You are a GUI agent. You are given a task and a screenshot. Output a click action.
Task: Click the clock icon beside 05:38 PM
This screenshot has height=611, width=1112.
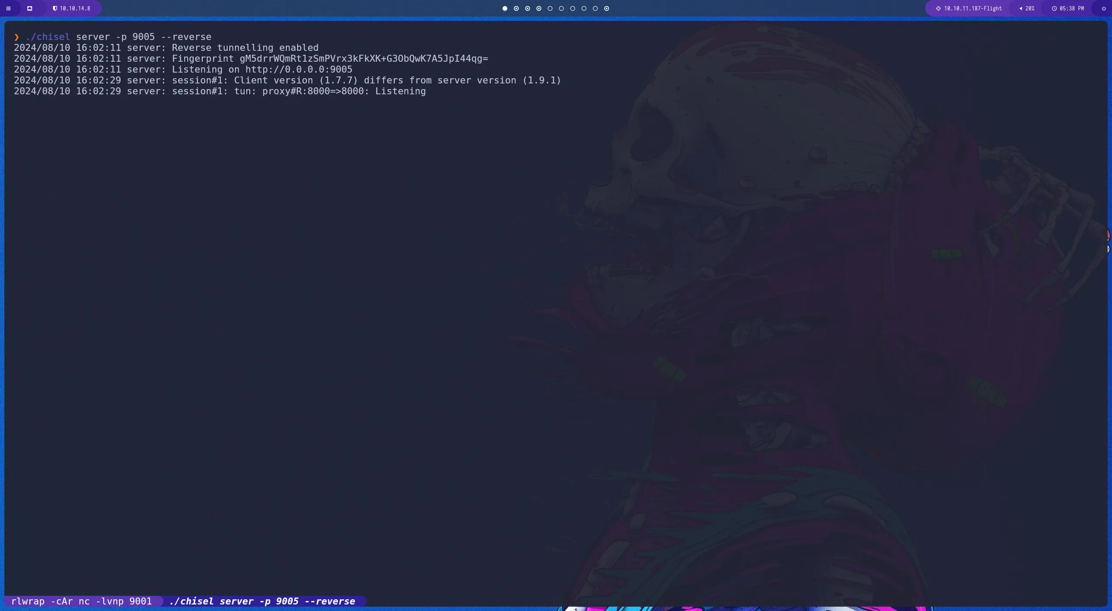pyautogui.click(x=1054, y=8)
